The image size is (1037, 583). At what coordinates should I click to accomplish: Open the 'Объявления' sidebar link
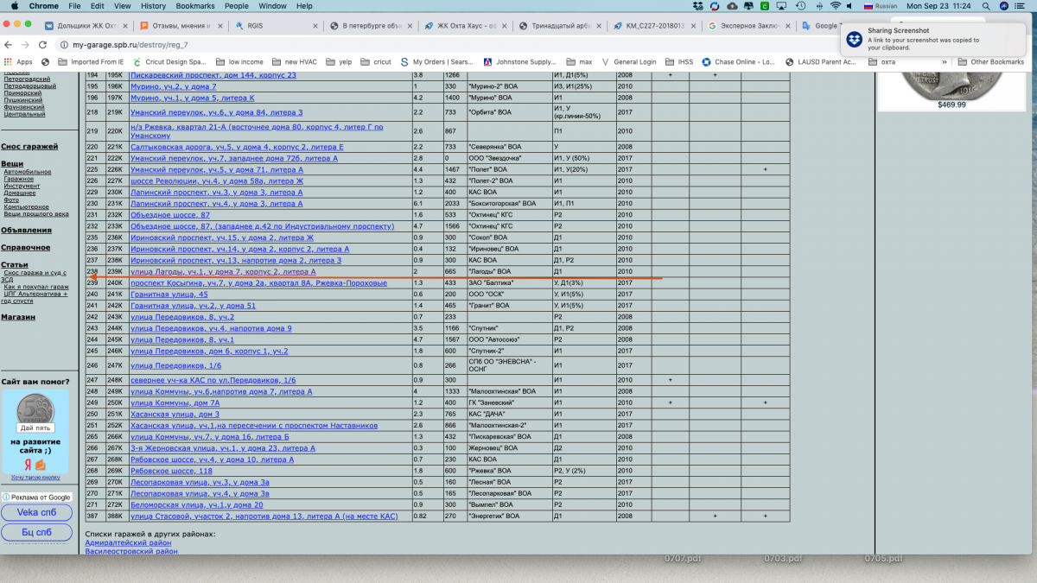[26, 231]
